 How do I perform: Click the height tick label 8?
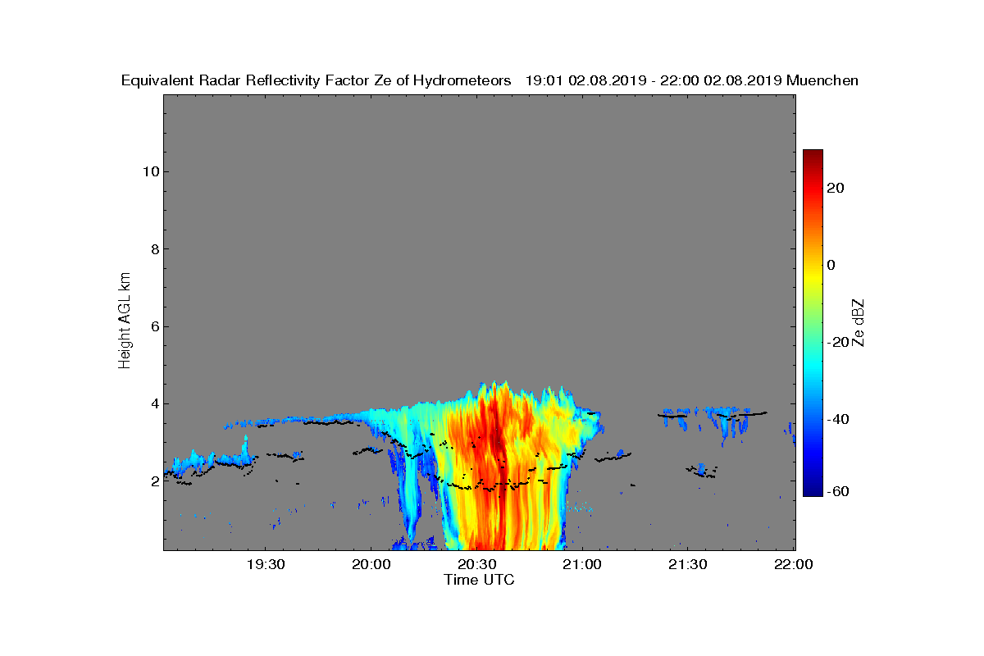point(153,249)
